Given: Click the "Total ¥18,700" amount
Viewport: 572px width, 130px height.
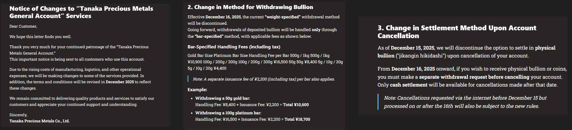Looking at the screenshot, I should pyautogui.click(x=297, y=120).
